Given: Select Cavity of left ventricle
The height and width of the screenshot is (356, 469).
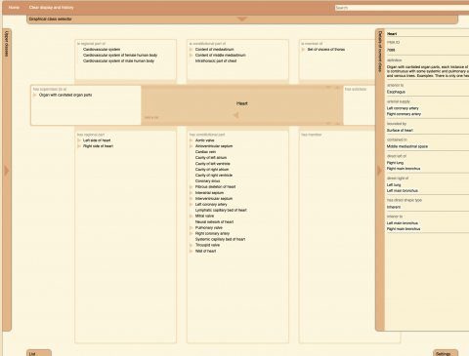Looking at the screenshot, I should (213, 164).
